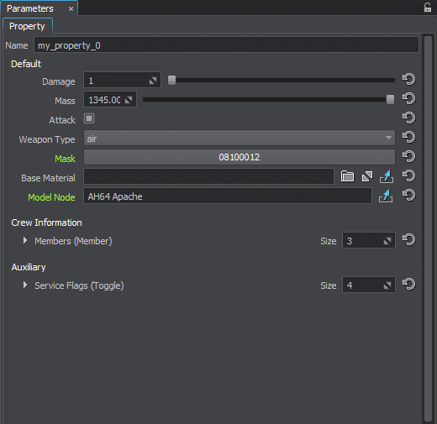The width and height of the screenshot is (437, 424).
Task: Reset the Mass parameter
Action: [408, 98]
